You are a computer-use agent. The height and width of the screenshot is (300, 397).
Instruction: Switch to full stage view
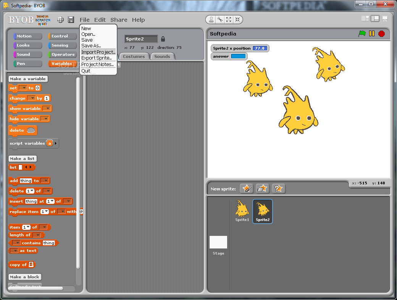pyautogui.click(x=375, y=18)
